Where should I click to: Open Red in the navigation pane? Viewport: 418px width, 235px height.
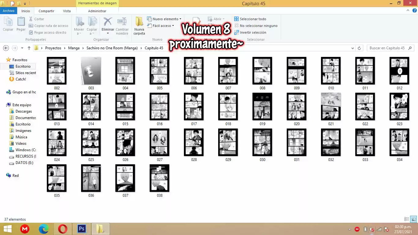pos(13,176)
